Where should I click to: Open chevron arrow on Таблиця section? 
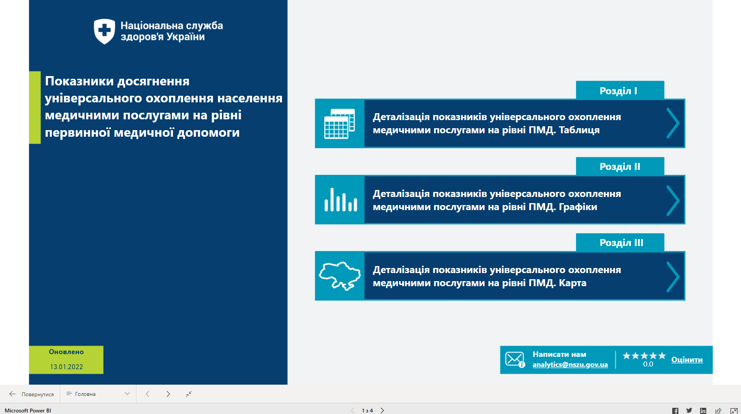tap(673, 123)
